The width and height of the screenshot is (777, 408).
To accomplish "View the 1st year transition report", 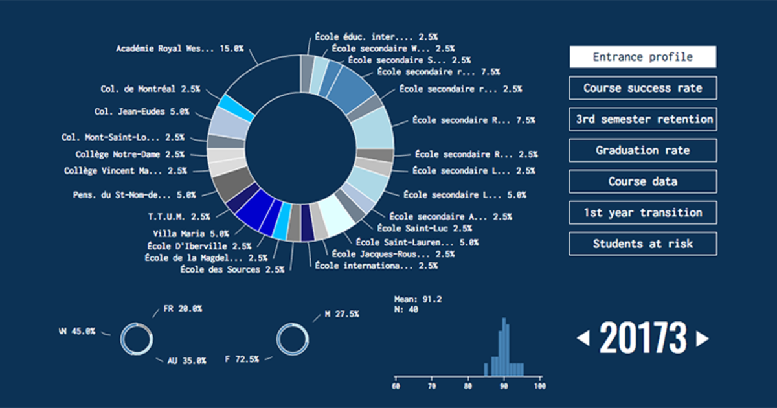I will [x=642, y=212].
